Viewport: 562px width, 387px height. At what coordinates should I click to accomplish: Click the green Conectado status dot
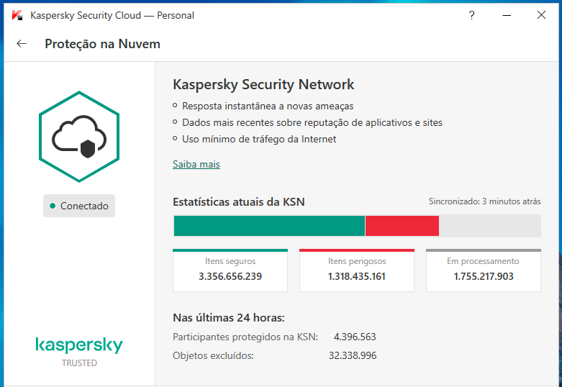(x=53, y=206)
